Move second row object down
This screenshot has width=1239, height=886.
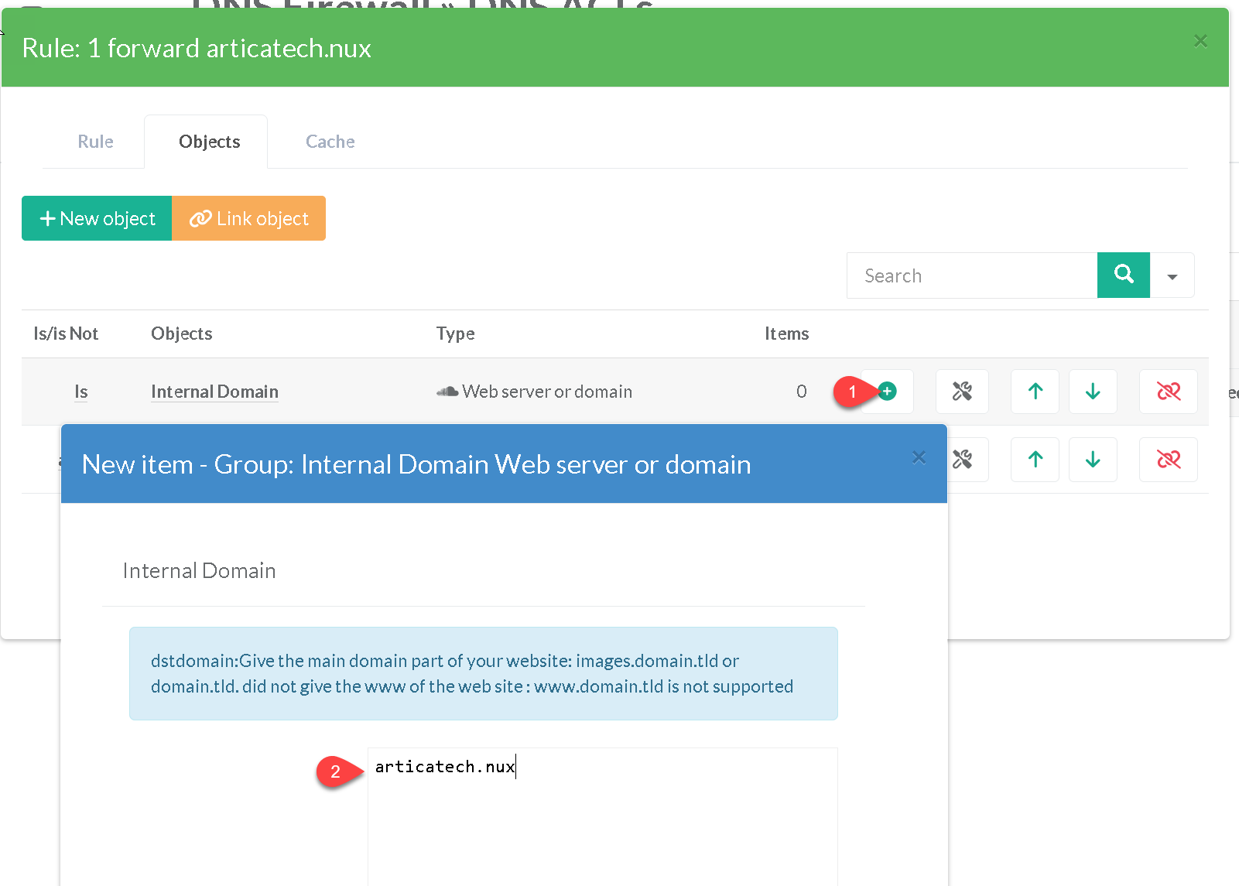1092,460
